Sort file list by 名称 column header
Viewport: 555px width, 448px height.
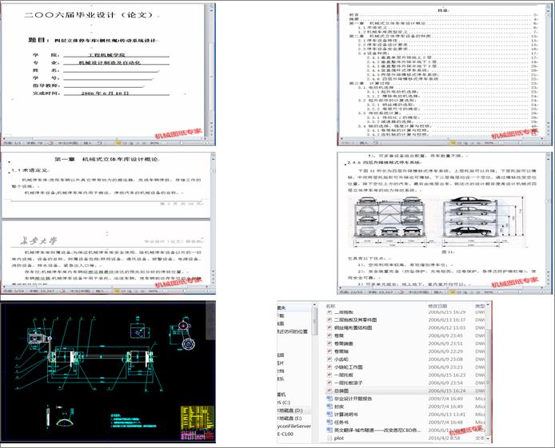pos(330,306)
